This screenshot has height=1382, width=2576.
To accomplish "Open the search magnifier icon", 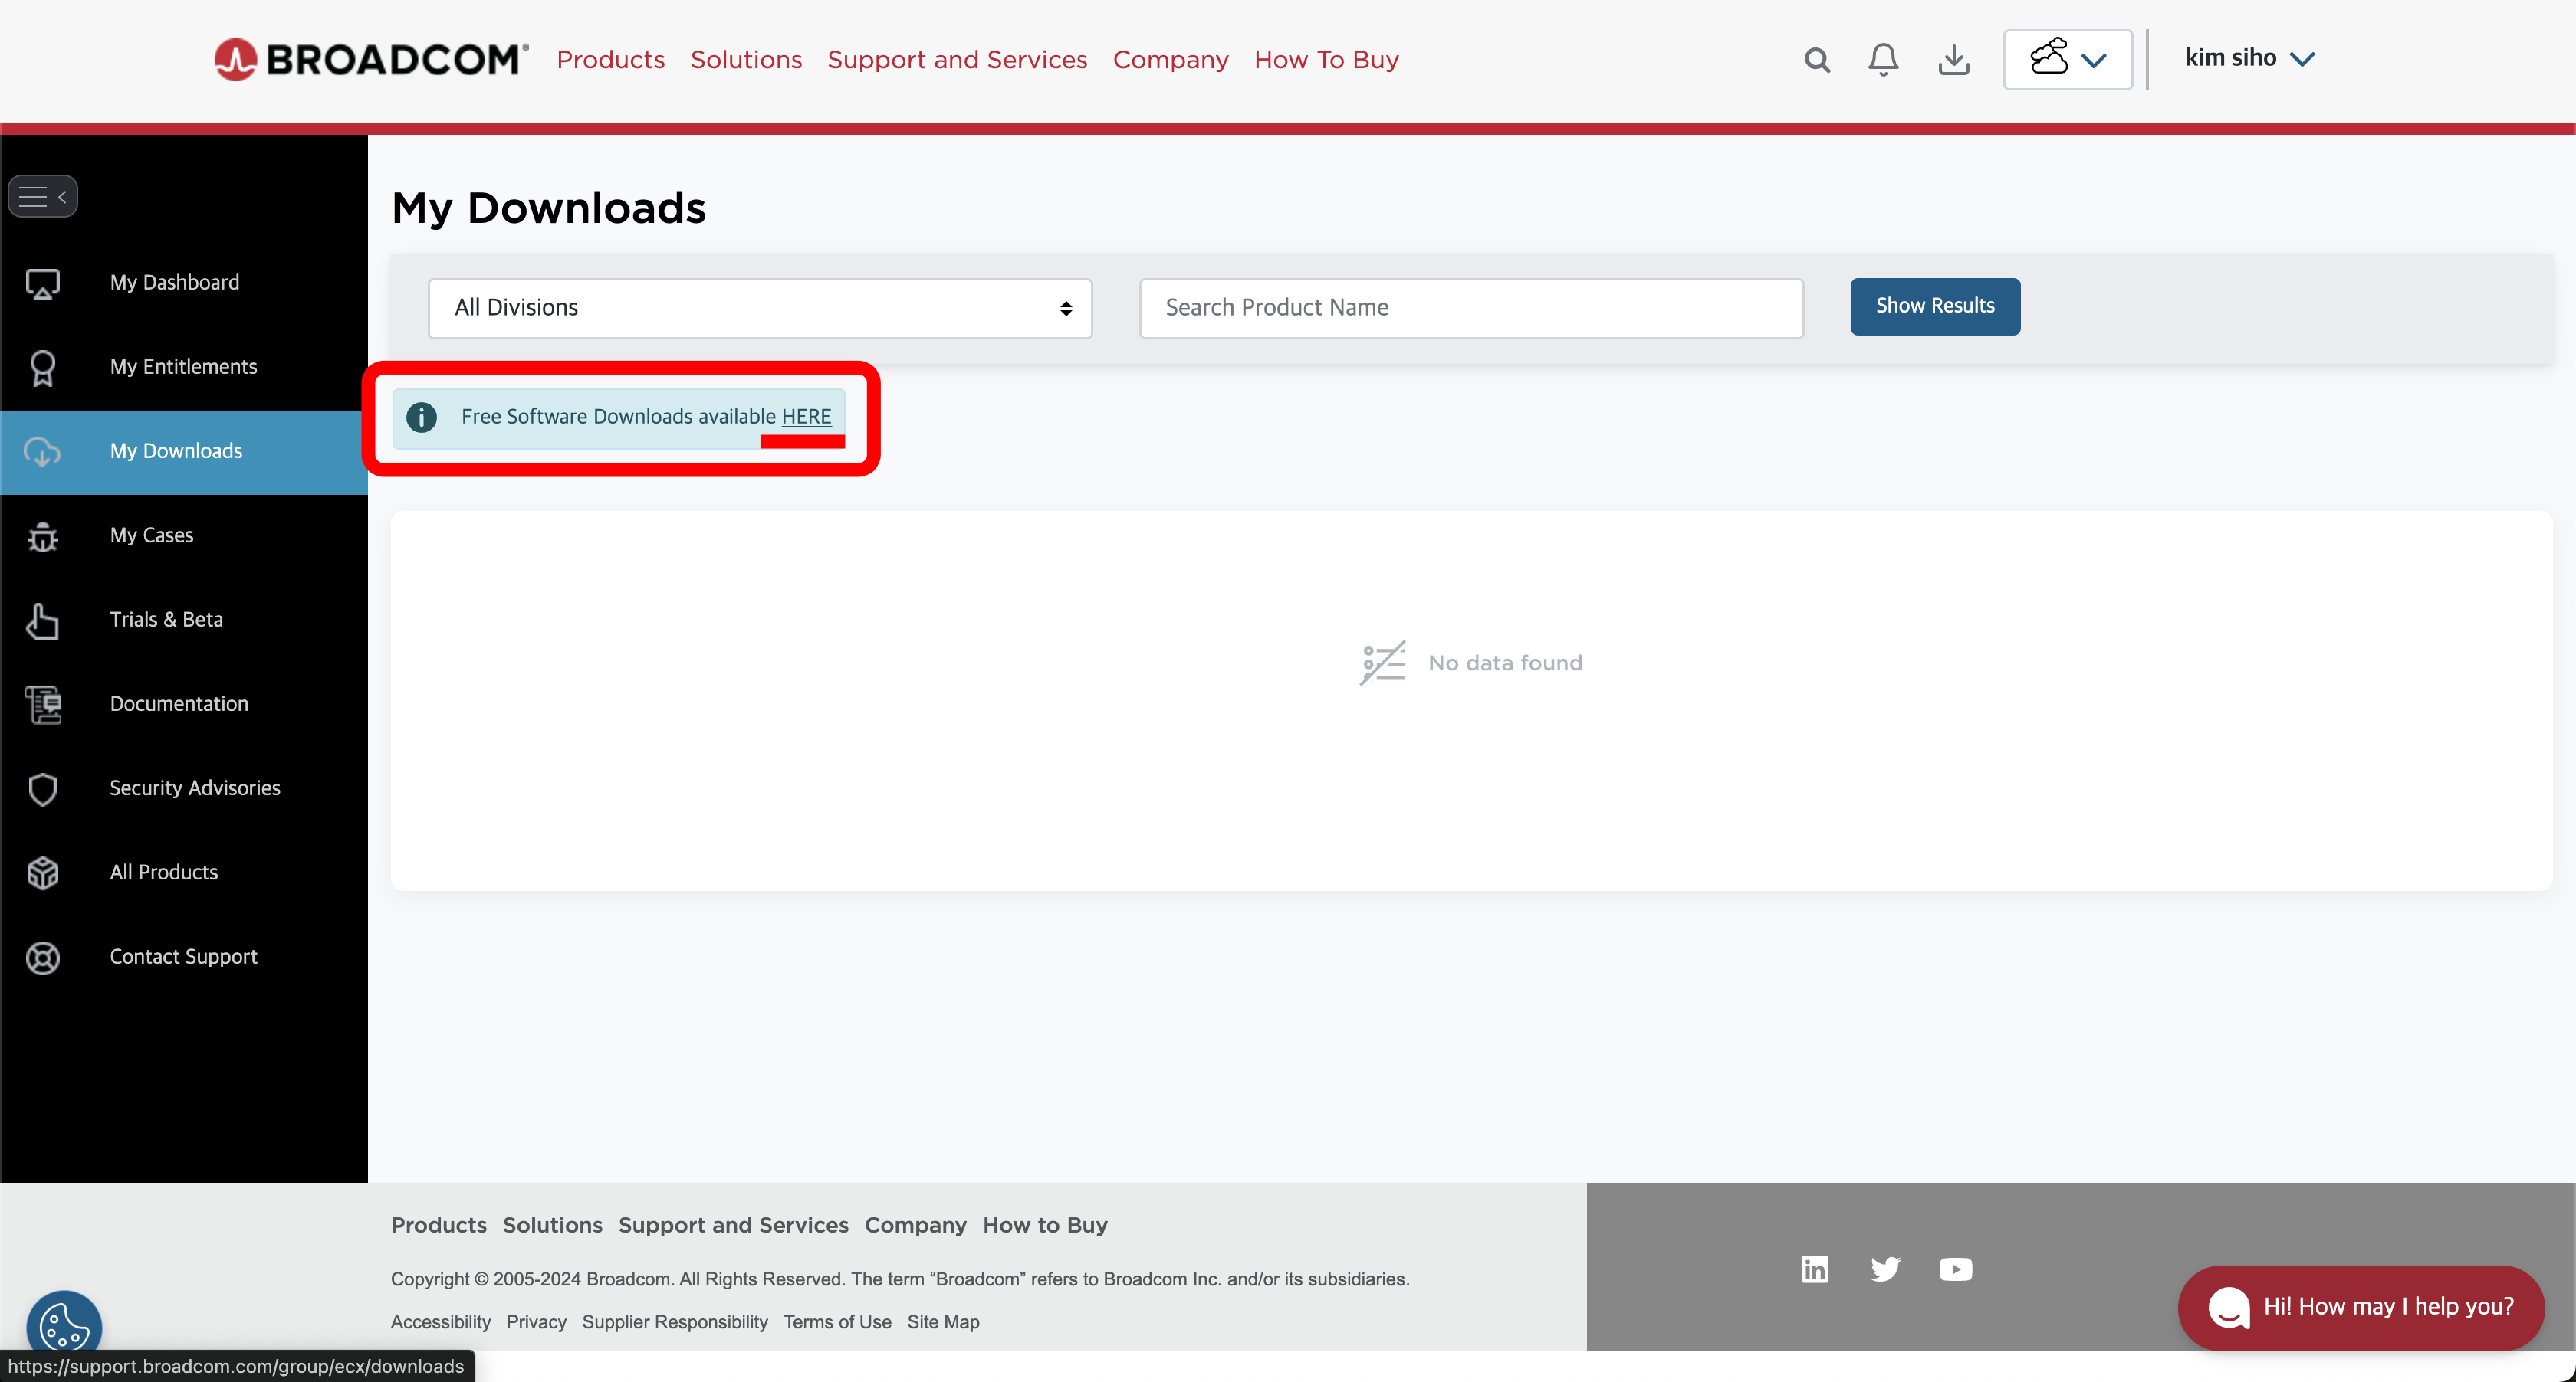I will point(1817,60).
